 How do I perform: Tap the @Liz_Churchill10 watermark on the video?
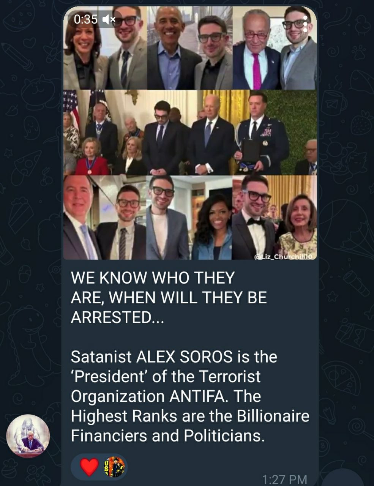(x=283, y=257)
